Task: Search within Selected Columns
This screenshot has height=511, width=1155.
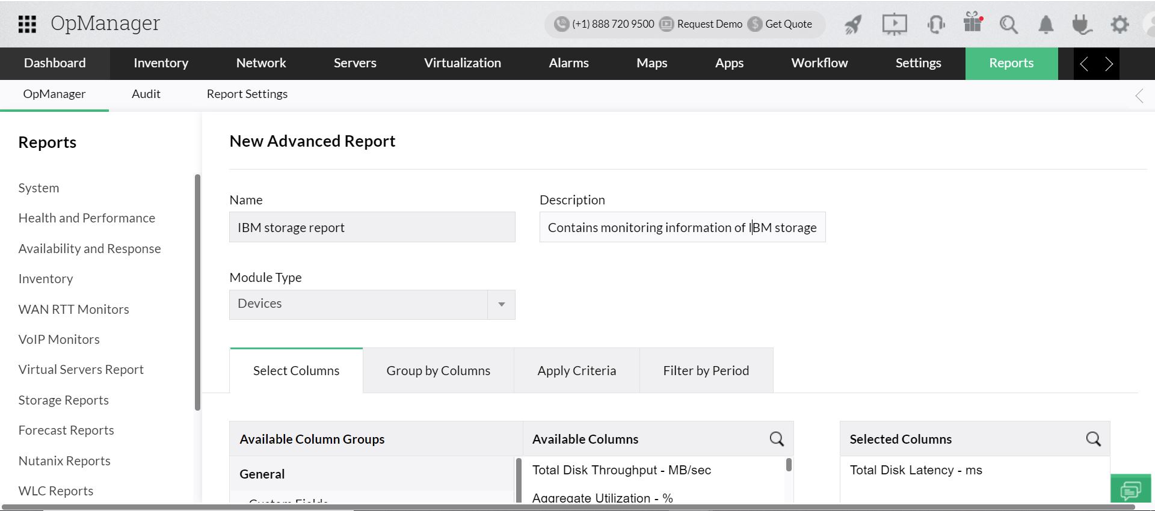Action: [x=1093, y=439]
